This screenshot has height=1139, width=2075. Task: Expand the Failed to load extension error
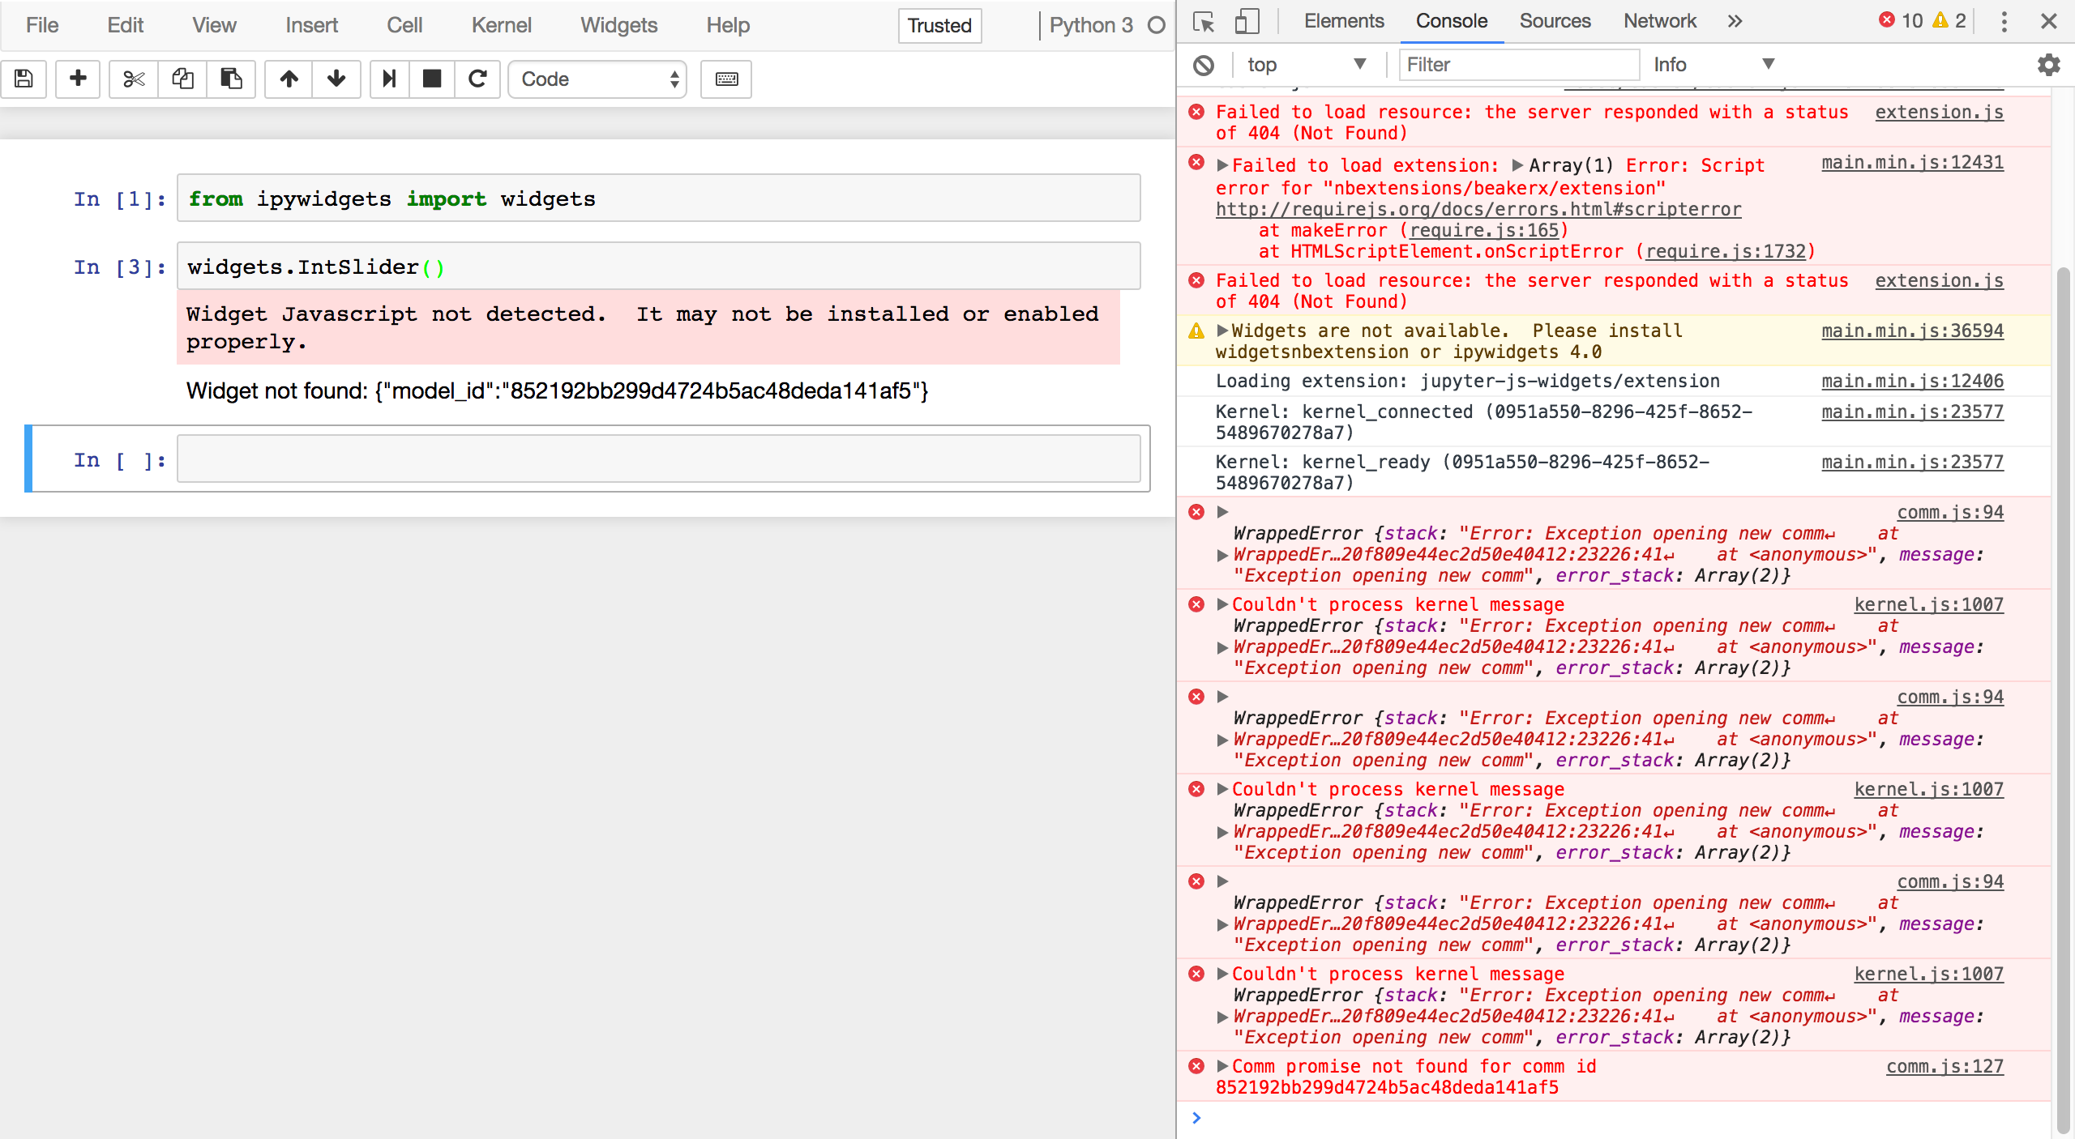click(1222, 165)
